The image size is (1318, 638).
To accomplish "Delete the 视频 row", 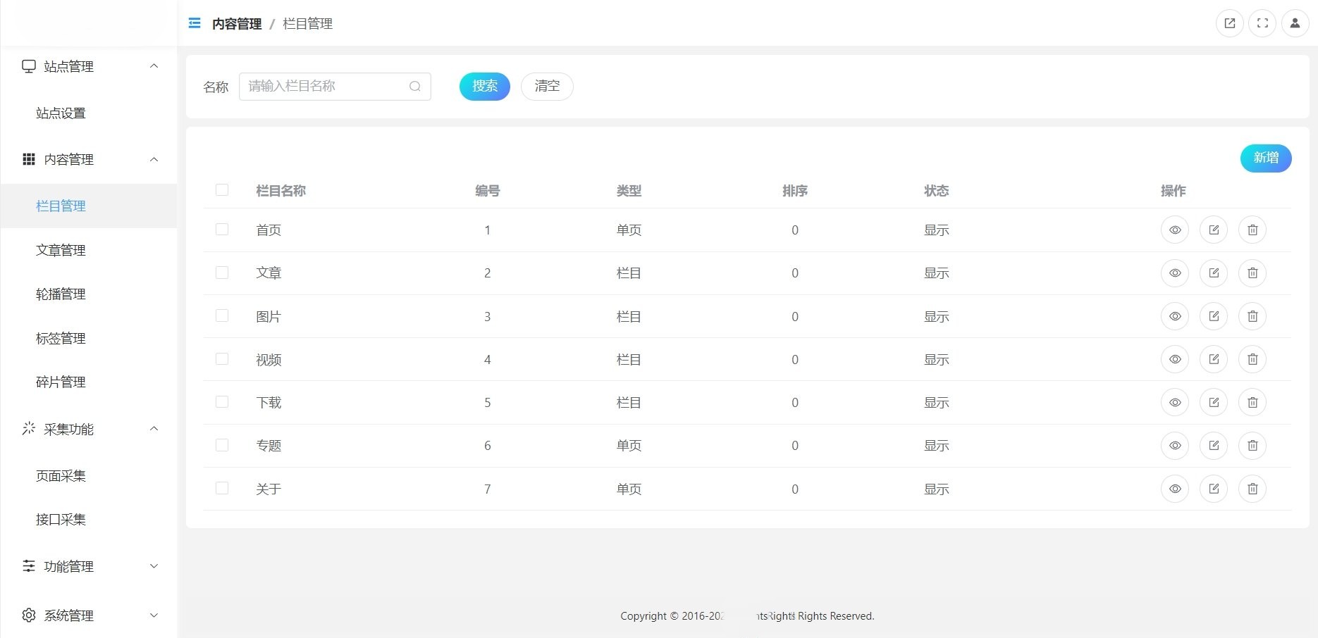I will click(x=1252, y=359).
